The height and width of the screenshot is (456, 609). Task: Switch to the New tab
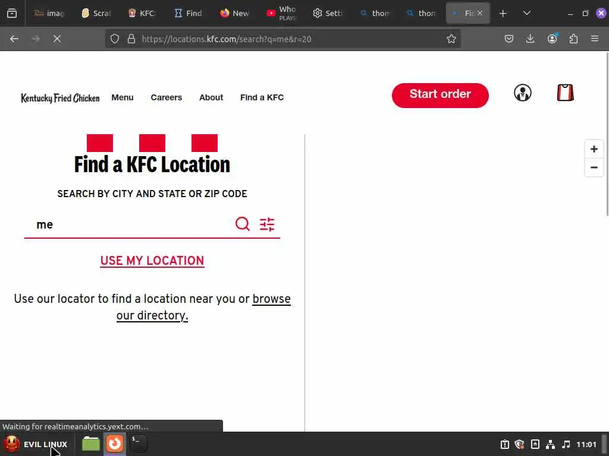tap(234, 14)
